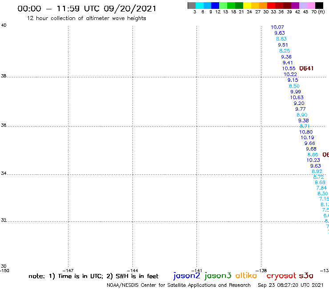Click the note about UTC and SWH feet

(x=93, y=276)
